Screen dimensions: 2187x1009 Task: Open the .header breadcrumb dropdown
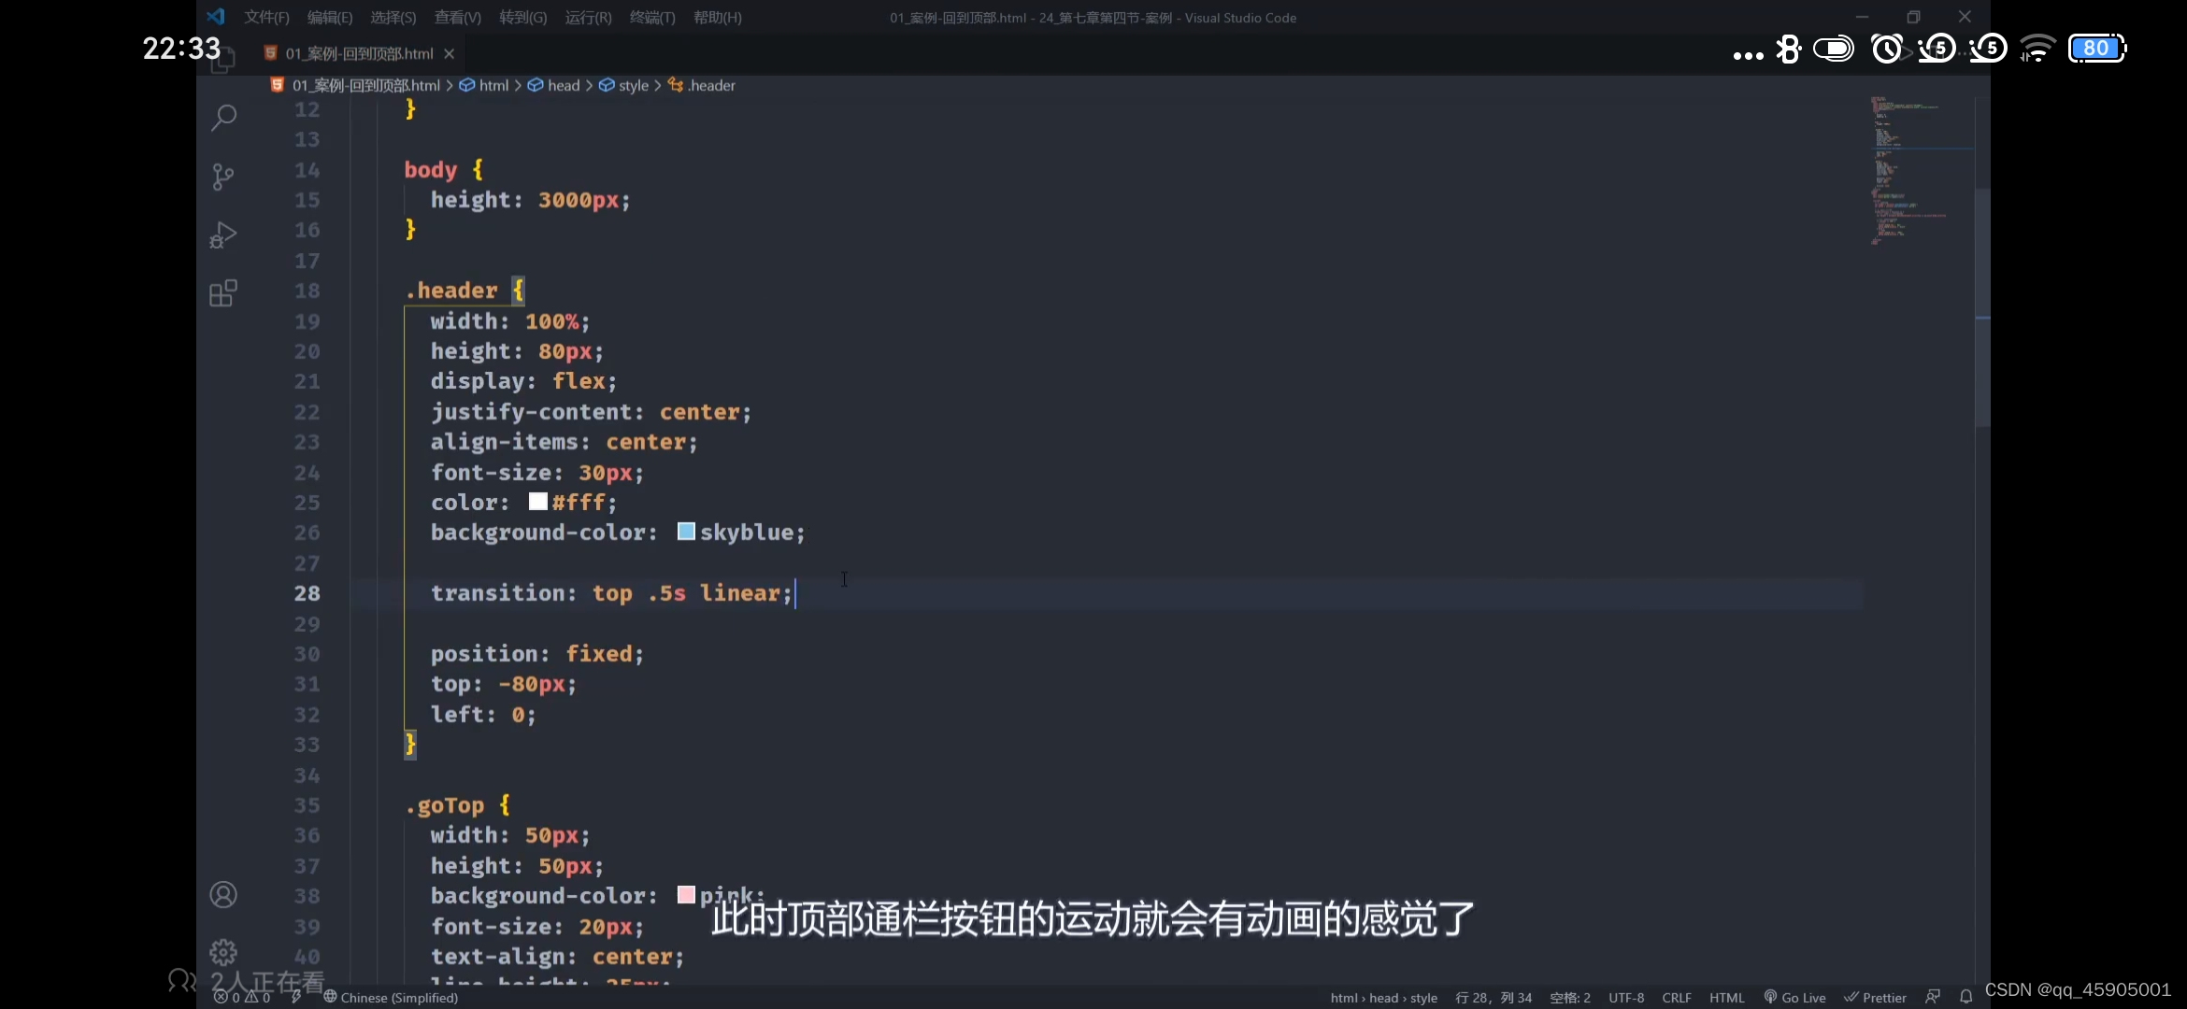pos(710,85)
